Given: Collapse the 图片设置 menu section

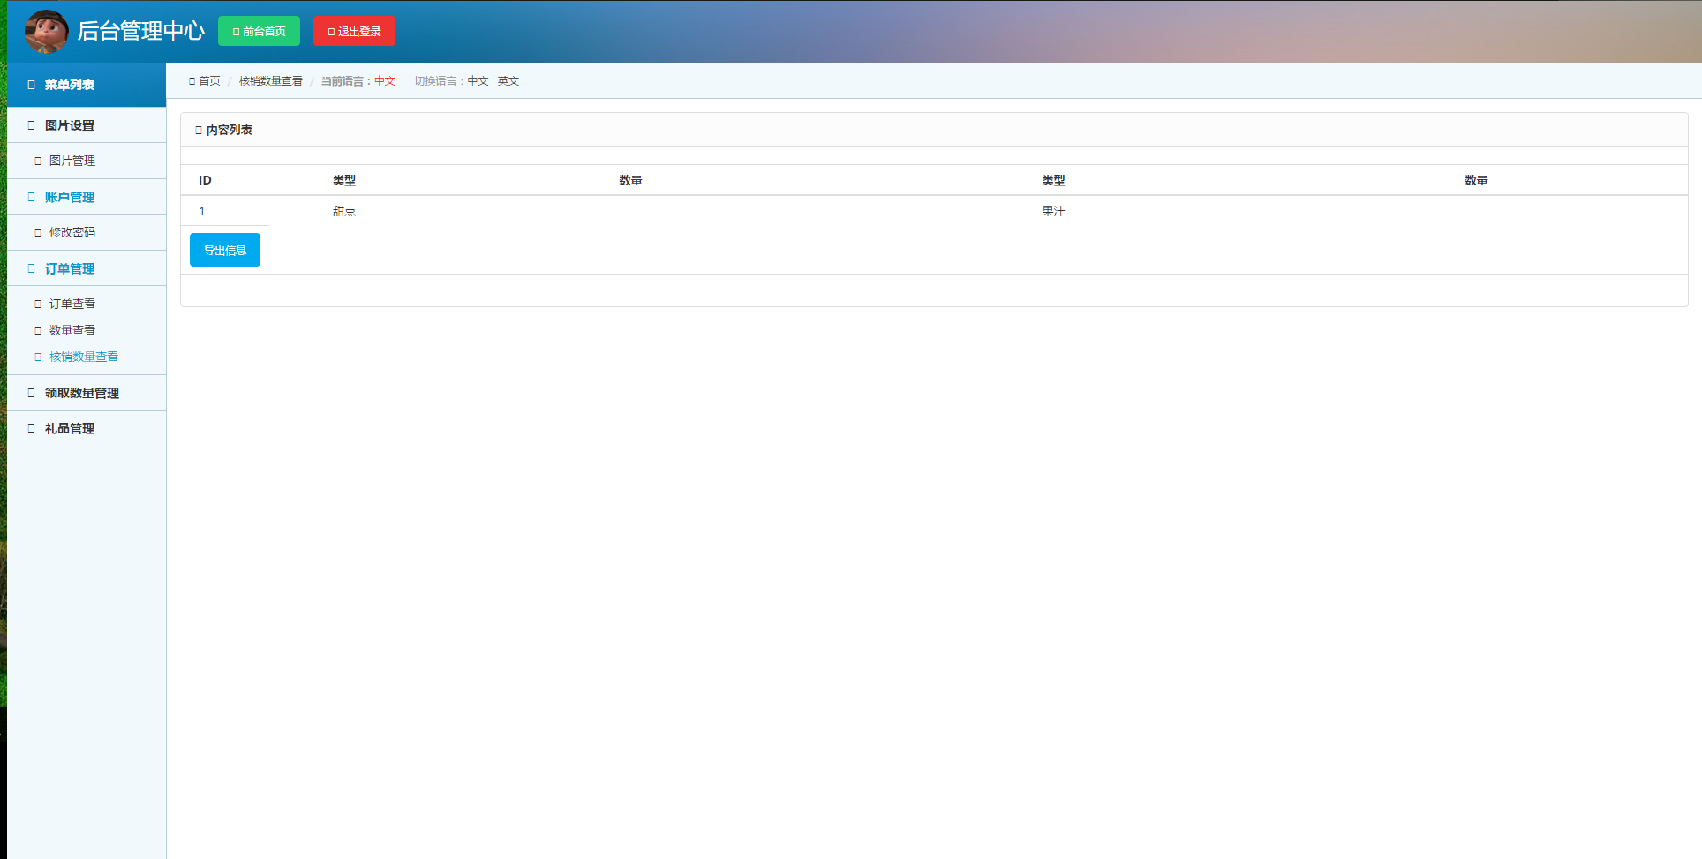Looking at the screenshot, I should point(87,125).
